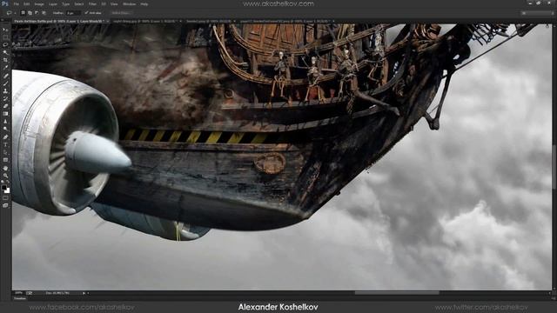
Task: Click the vertical scrollbar thumb
Action: point(554,167)
